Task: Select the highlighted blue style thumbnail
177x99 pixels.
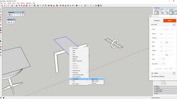Action: [x=171, y=12]
